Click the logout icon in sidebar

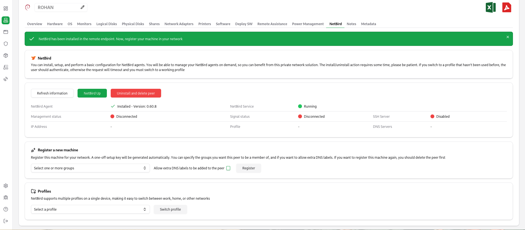[6, 221]
